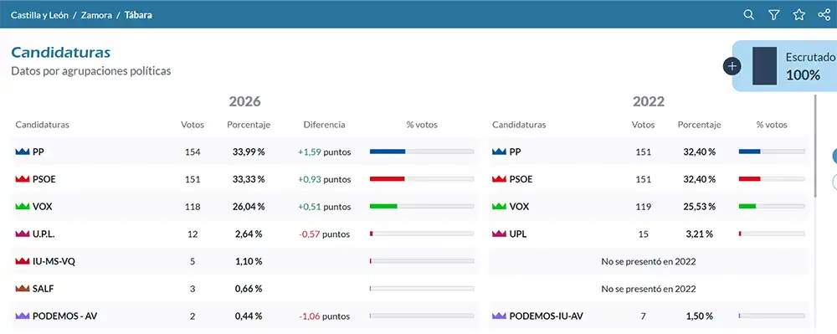Click the 2026 year heading

coord(245,102)
